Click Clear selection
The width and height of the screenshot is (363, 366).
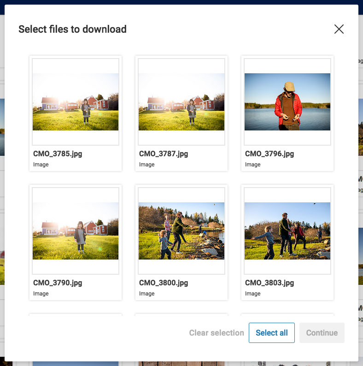coord(217,333)
